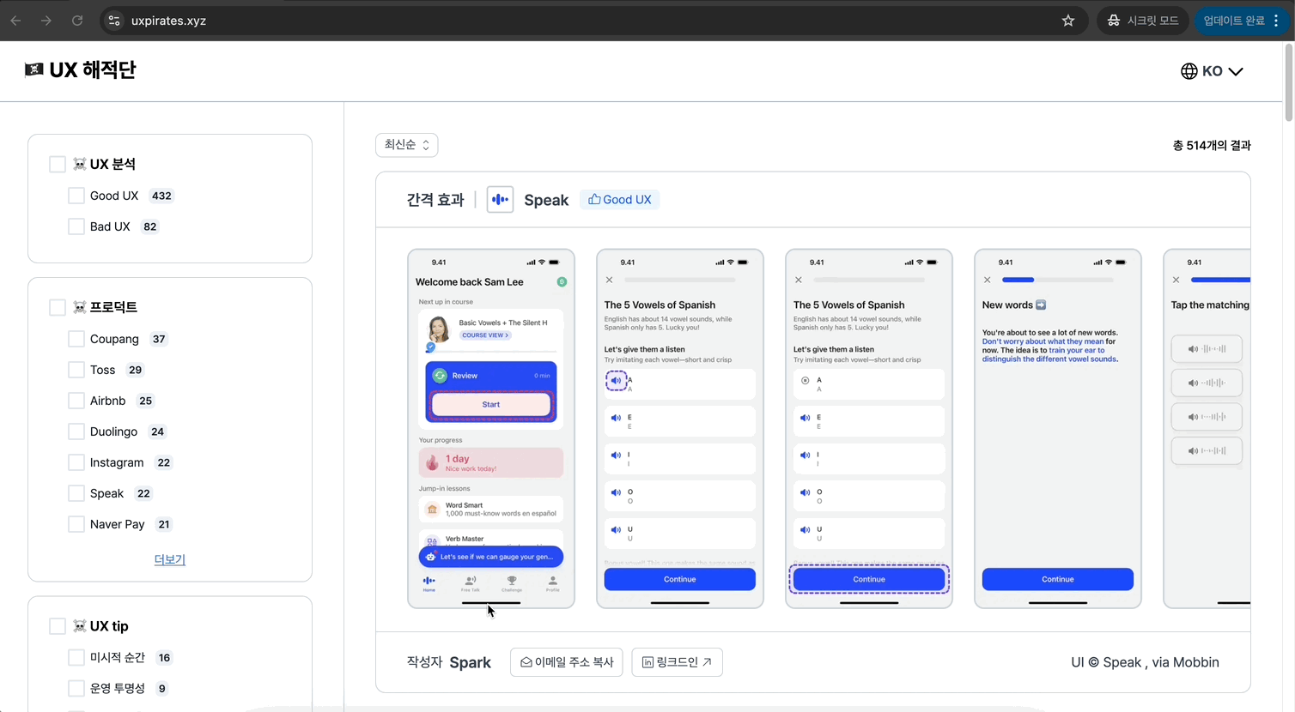Click the highlighted Continue button in third screenshot

pos(869,579)
